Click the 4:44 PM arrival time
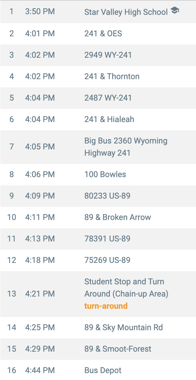Image resolution: width=196 pixels, height=380 pixels. click(x=40, y=370)
